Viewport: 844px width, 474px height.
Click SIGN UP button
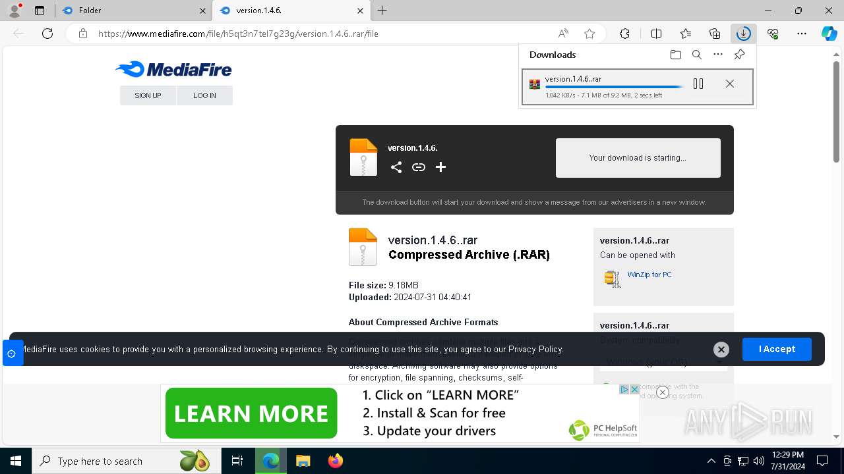click(x=148, y=95)
